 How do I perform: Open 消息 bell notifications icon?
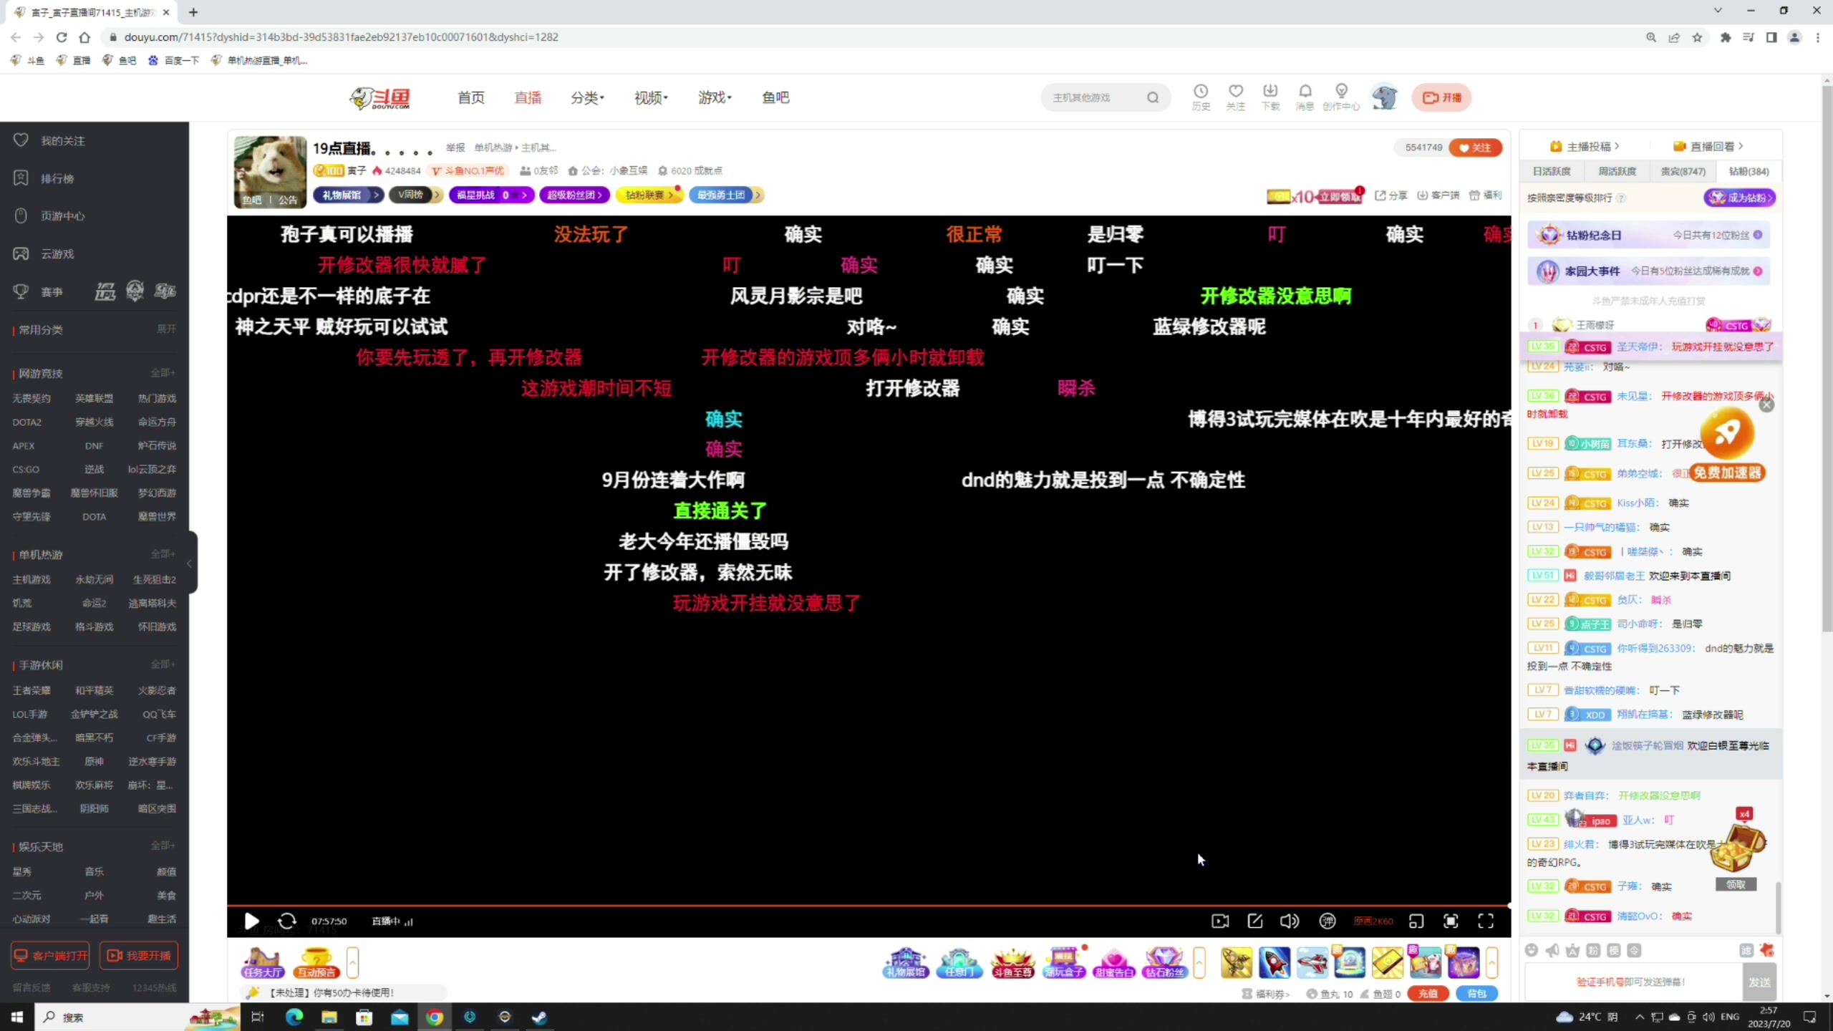1305,97
